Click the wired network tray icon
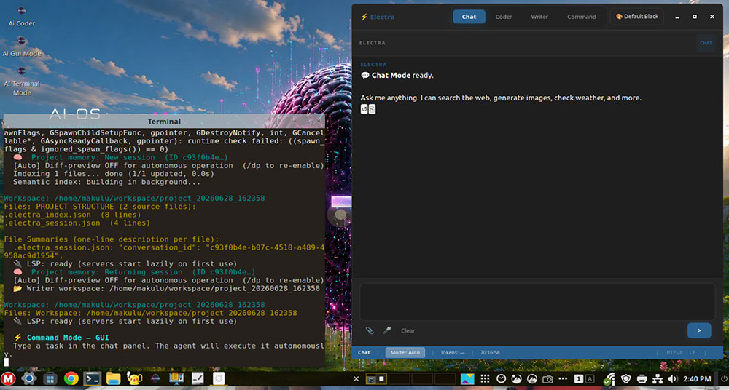 click(x=658, y=379)
